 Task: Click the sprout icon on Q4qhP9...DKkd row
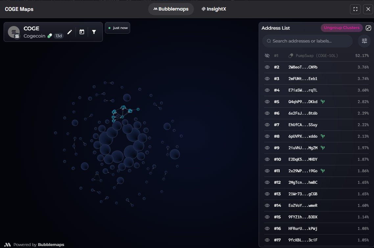click(x=323, y=101)
